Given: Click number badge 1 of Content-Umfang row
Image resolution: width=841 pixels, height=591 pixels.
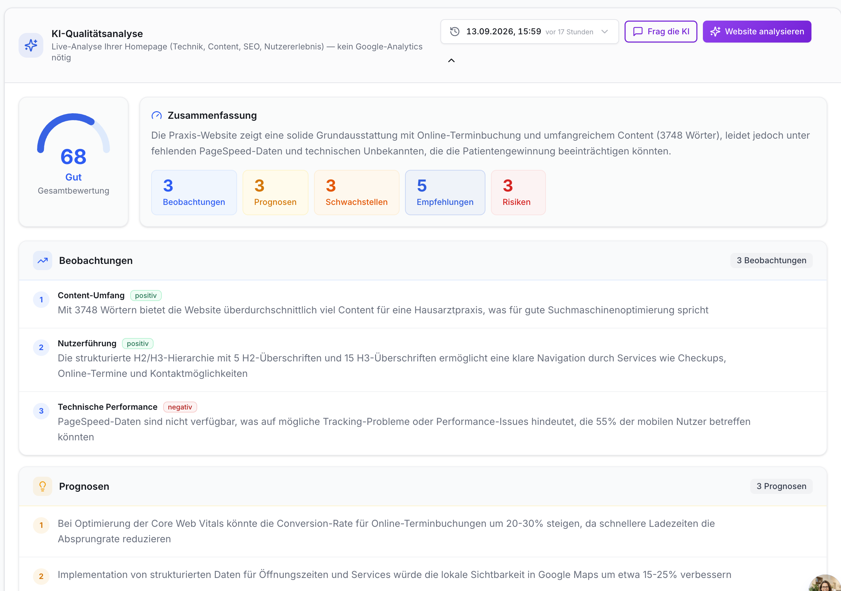Looking at the screenshot, I should pos(41,300).
